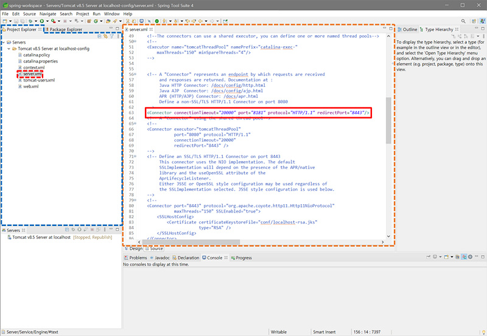This screenshot has width=487, height=336.
Task: Open the Debug button dropdown arrow
Action: 36,21
